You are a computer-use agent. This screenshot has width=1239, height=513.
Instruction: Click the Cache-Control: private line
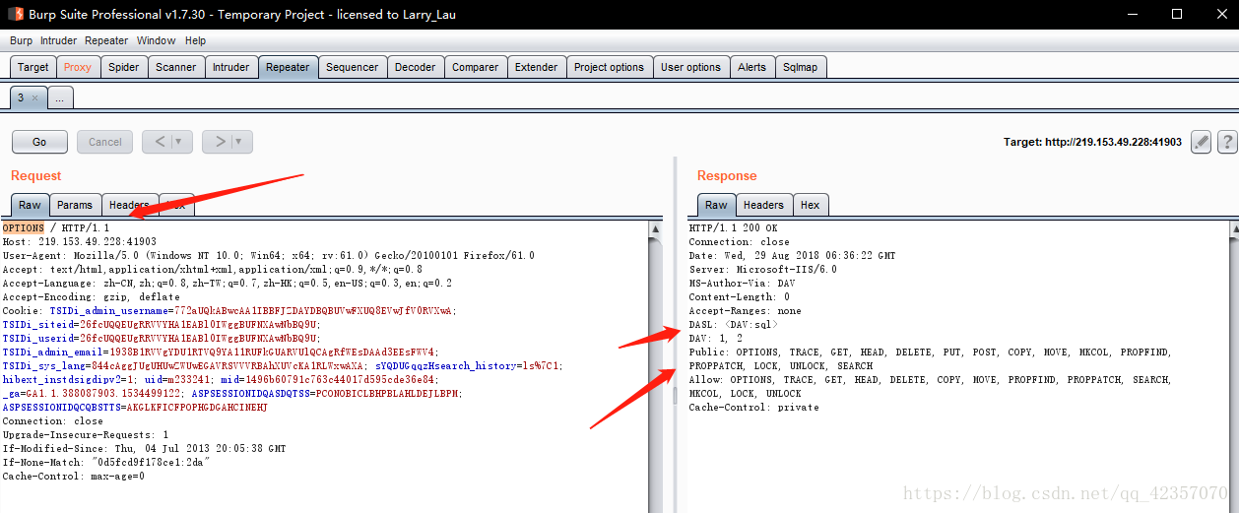click(753, 407)
